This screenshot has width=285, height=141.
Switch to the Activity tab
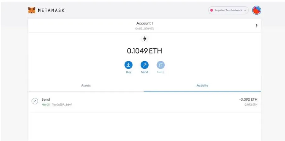202,86
